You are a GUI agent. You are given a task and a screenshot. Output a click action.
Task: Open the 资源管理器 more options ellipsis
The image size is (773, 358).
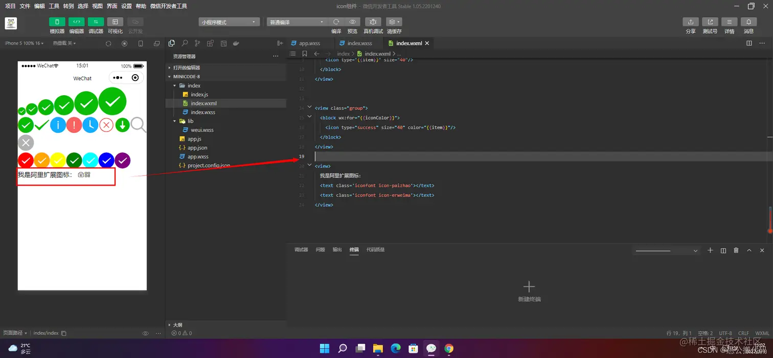tap(276, 56)
